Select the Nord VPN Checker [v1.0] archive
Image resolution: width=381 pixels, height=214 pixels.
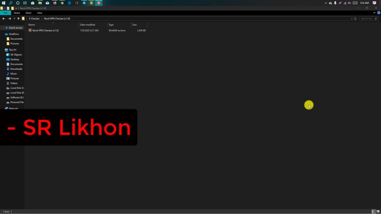pos(45,30)
